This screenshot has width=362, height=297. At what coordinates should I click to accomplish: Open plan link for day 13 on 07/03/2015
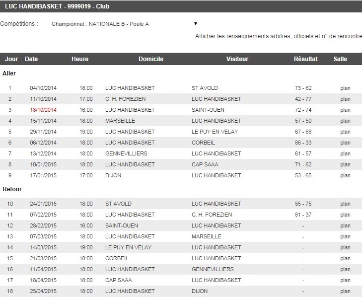(345, 236)
